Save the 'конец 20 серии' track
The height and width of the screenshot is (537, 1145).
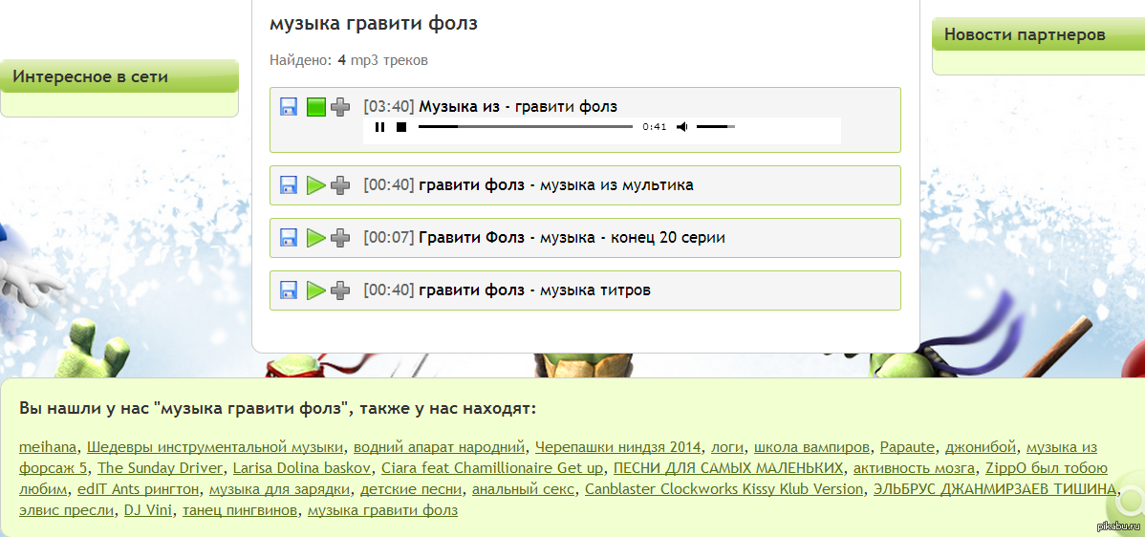[289, 238]
